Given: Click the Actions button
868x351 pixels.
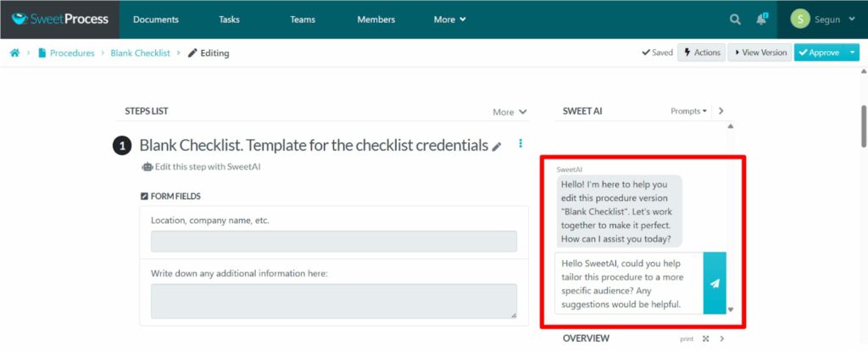Looking at the screenshot, I should click(x=701, y=53).
